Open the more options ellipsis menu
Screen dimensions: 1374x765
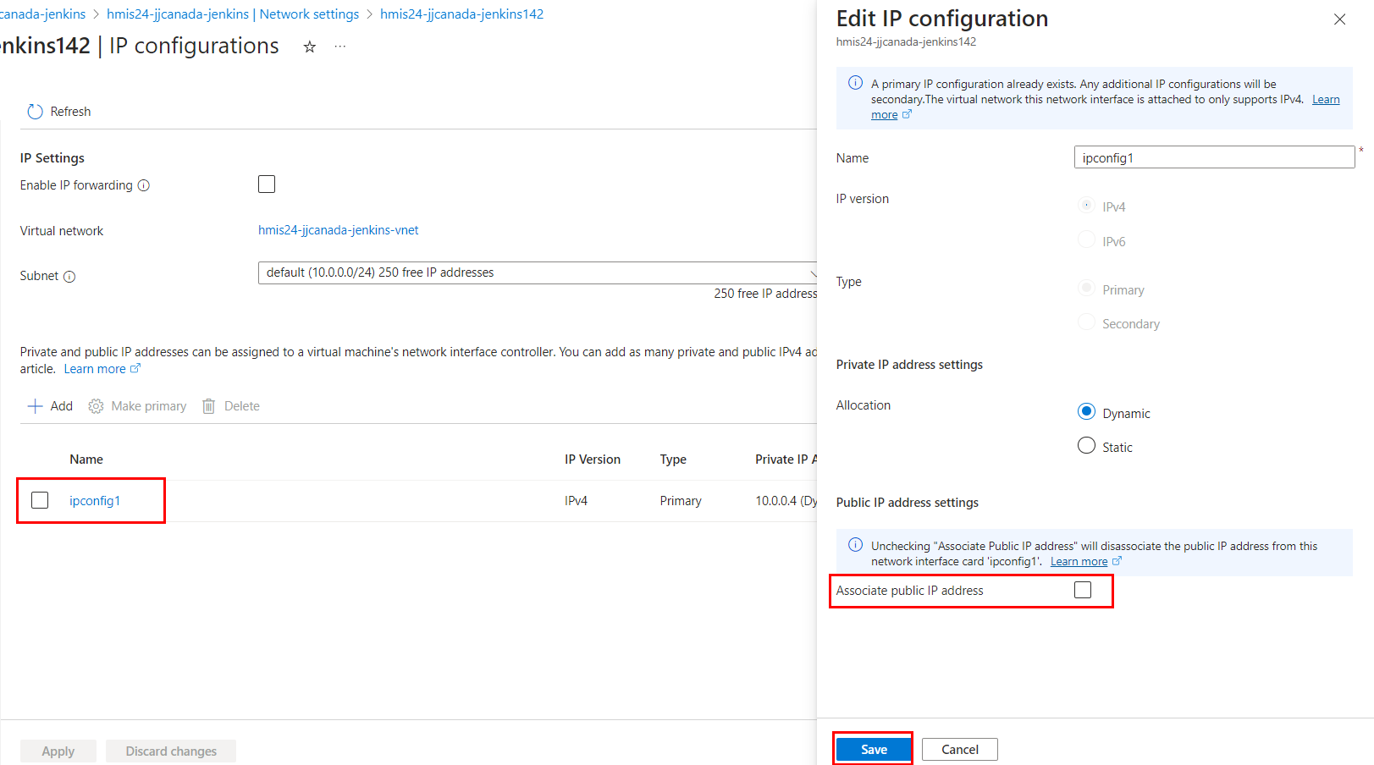pyautogui.click(x=340, y=47)
